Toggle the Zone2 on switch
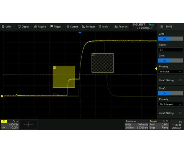184x153 pixels. (x=170, y=93)
